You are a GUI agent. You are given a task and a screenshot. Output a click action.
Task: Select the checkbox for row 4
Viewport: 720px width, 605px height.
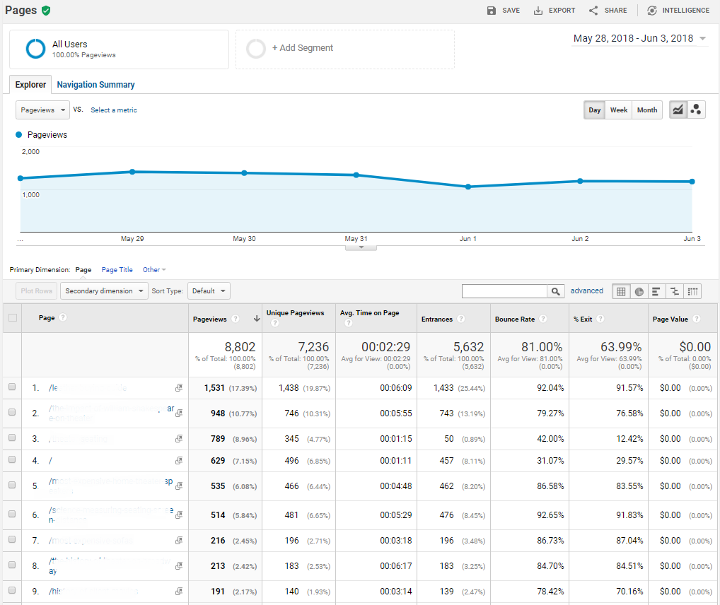[x=12, y=461]
